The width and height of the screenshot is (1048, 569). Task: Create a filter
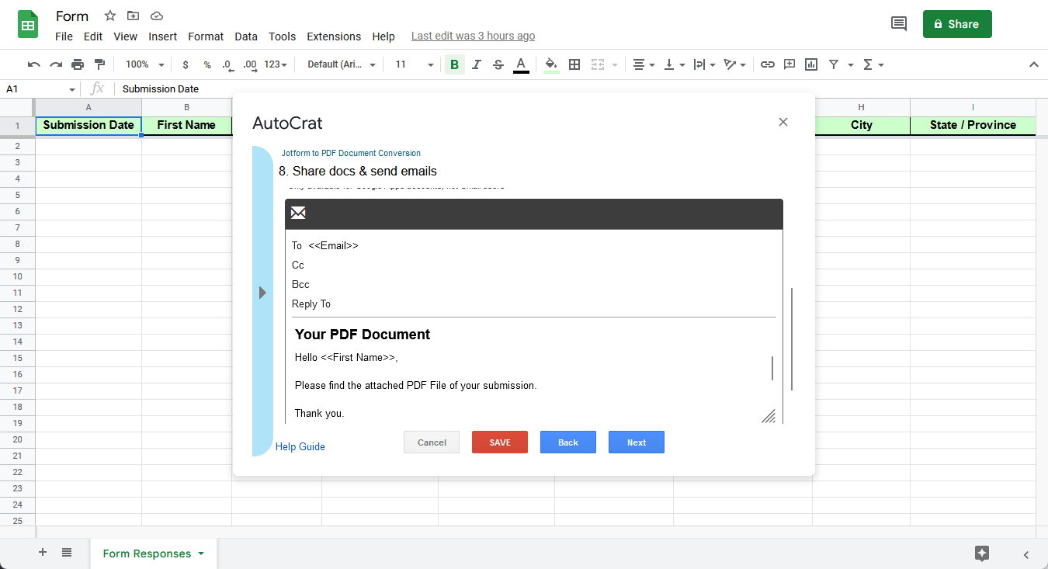(x=834, y=64)
